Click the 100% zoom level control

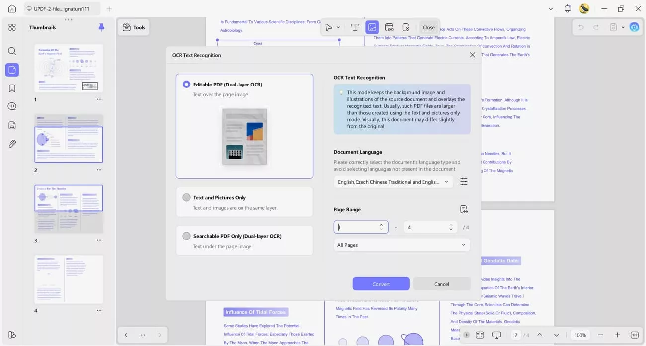point(580,335)
